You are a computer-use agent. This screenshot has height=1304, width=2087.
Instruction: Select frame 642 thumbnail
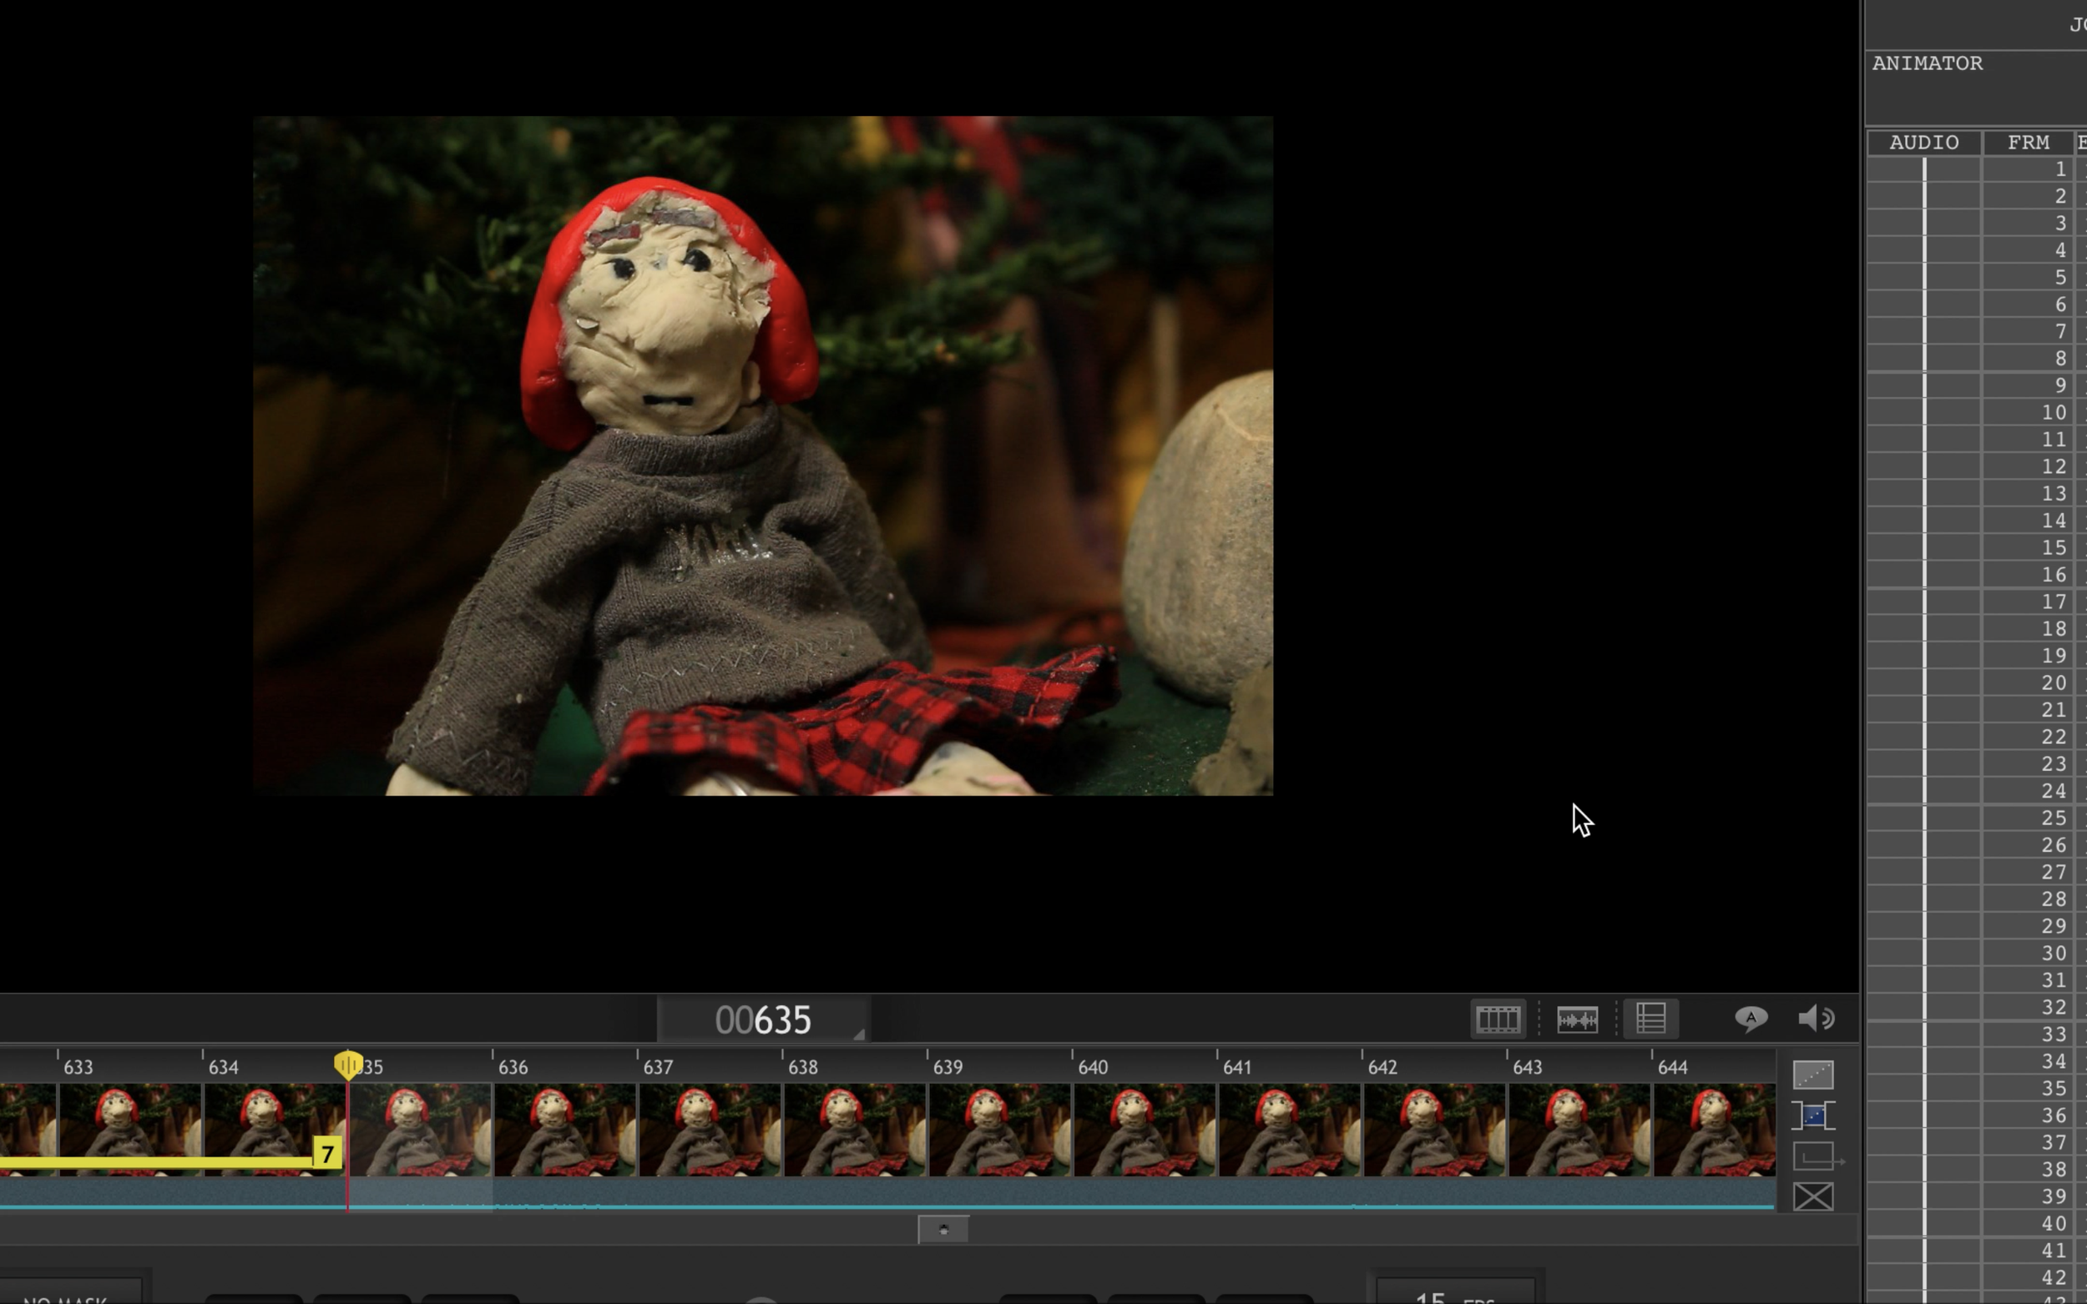point(1434,1130)
